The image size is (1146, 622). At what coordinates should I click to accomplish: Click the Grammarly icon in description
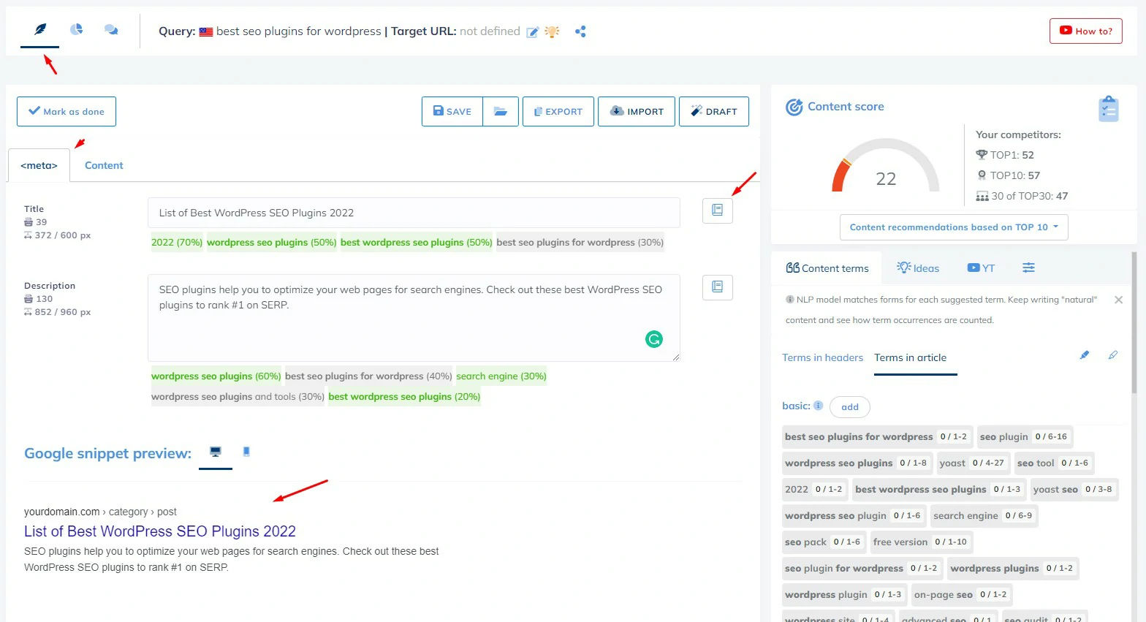654,338
